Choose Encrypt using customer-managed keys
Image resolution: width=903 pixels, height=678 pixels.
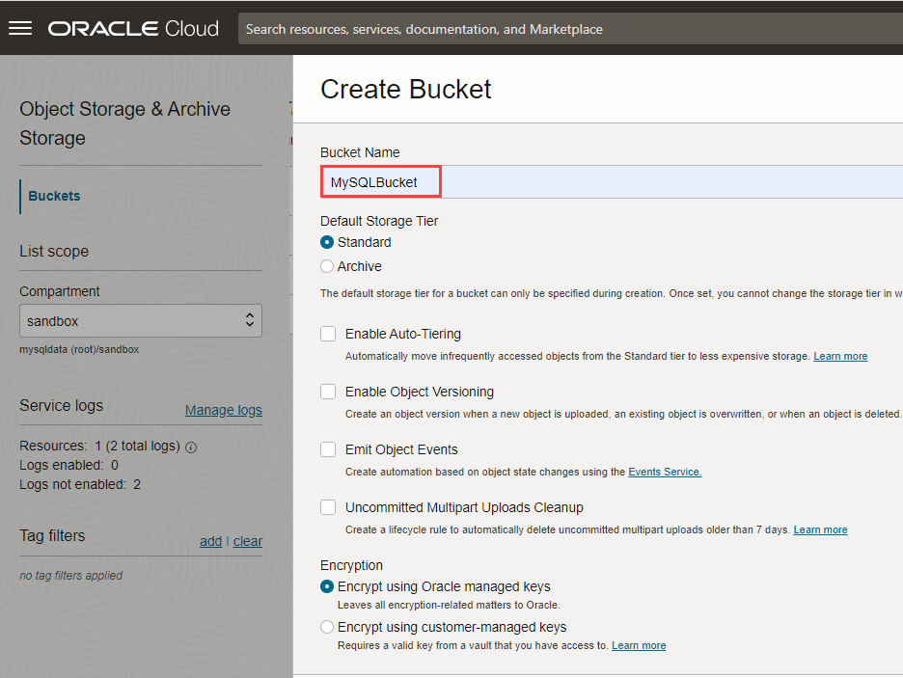click(x=327, y=626)
